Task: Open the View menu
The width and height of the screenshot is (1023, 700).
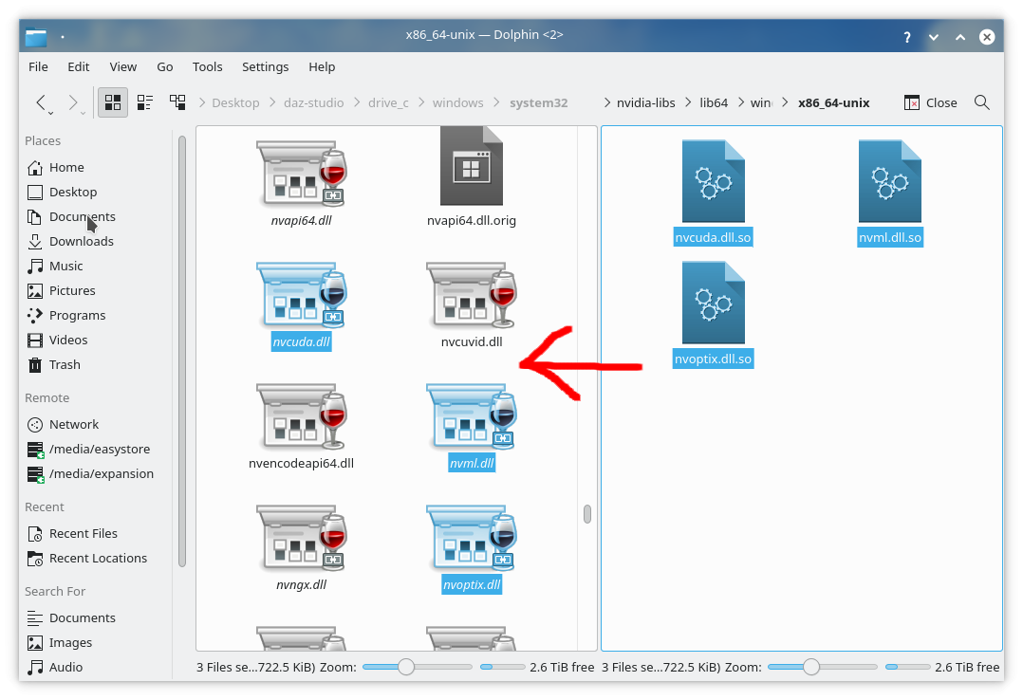Action: tap(122, 66)
